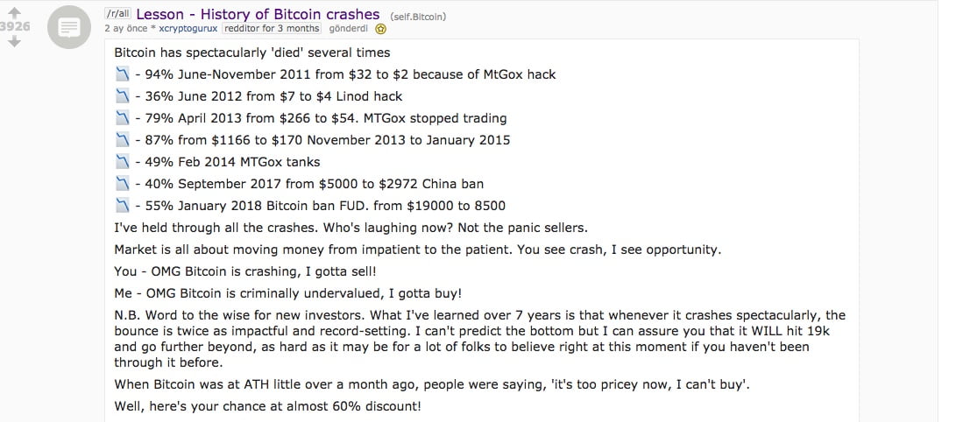Click chart icon beside "49% Feb 2014"
The image size is (956, 422).
[x=123, y=162]
